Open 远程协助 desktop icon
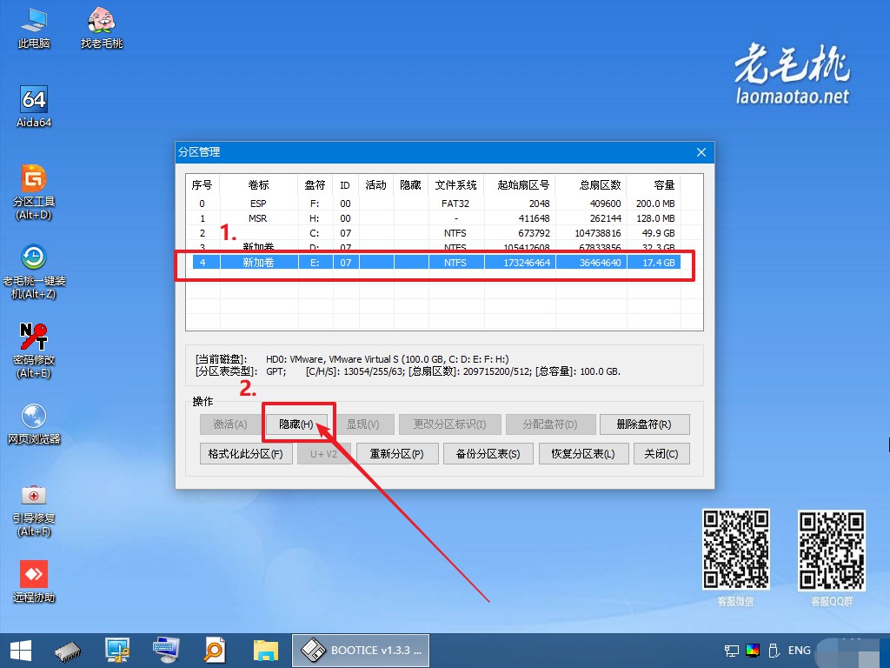Viewport: 890px width, 668px height. (x=34, y=581)
